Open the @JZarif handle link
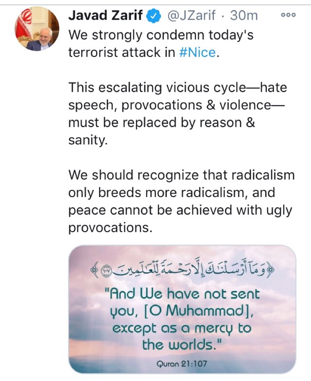Screen dimensions: 311x381 tap(192, 16)
